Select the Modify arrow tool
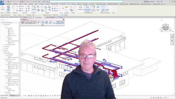Screen dimensions: 176x99 [x=3, y=8]
